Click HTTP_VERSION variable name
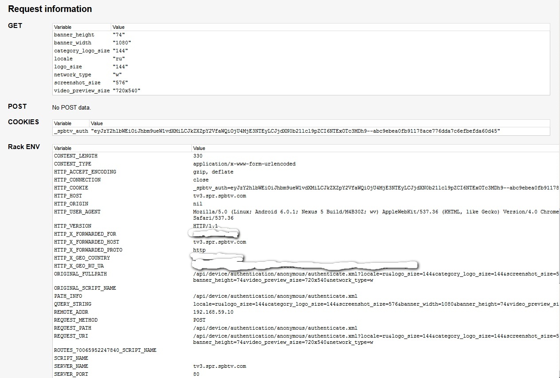Image resolution: width=560 pixels, height=378 pixels. coord(73,226)
